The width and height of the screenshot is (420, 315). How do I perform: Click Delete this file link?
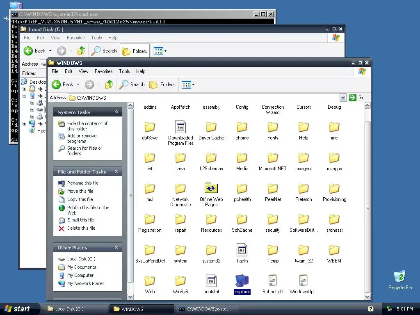[81, 228]
